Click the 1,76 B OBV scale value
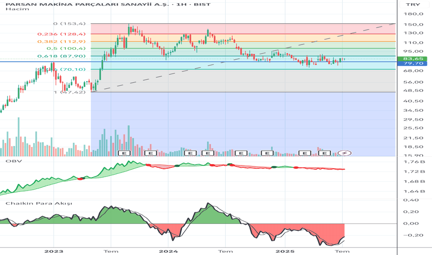 (x=414, y=162)
